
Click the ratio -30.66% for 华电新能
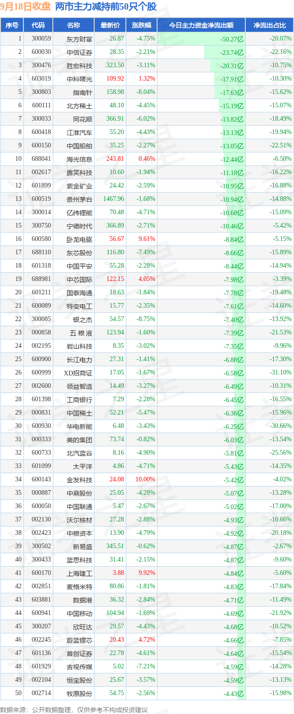click(x=281, y=426)
